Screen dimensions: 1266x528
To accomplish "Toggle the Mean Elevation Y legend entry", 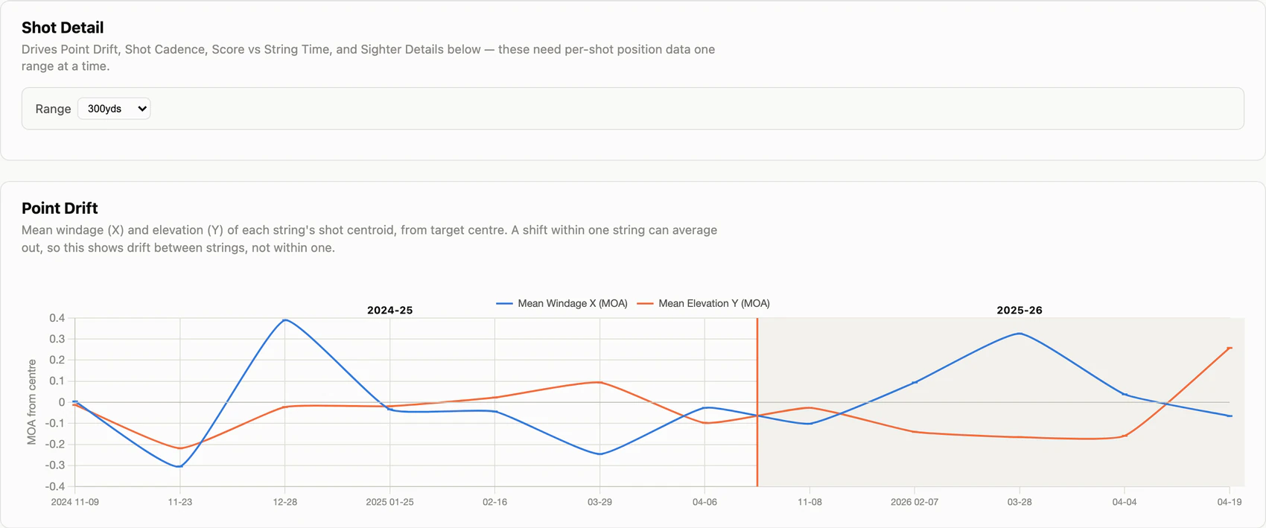I will pyautogui.click(x=704, y=303).
